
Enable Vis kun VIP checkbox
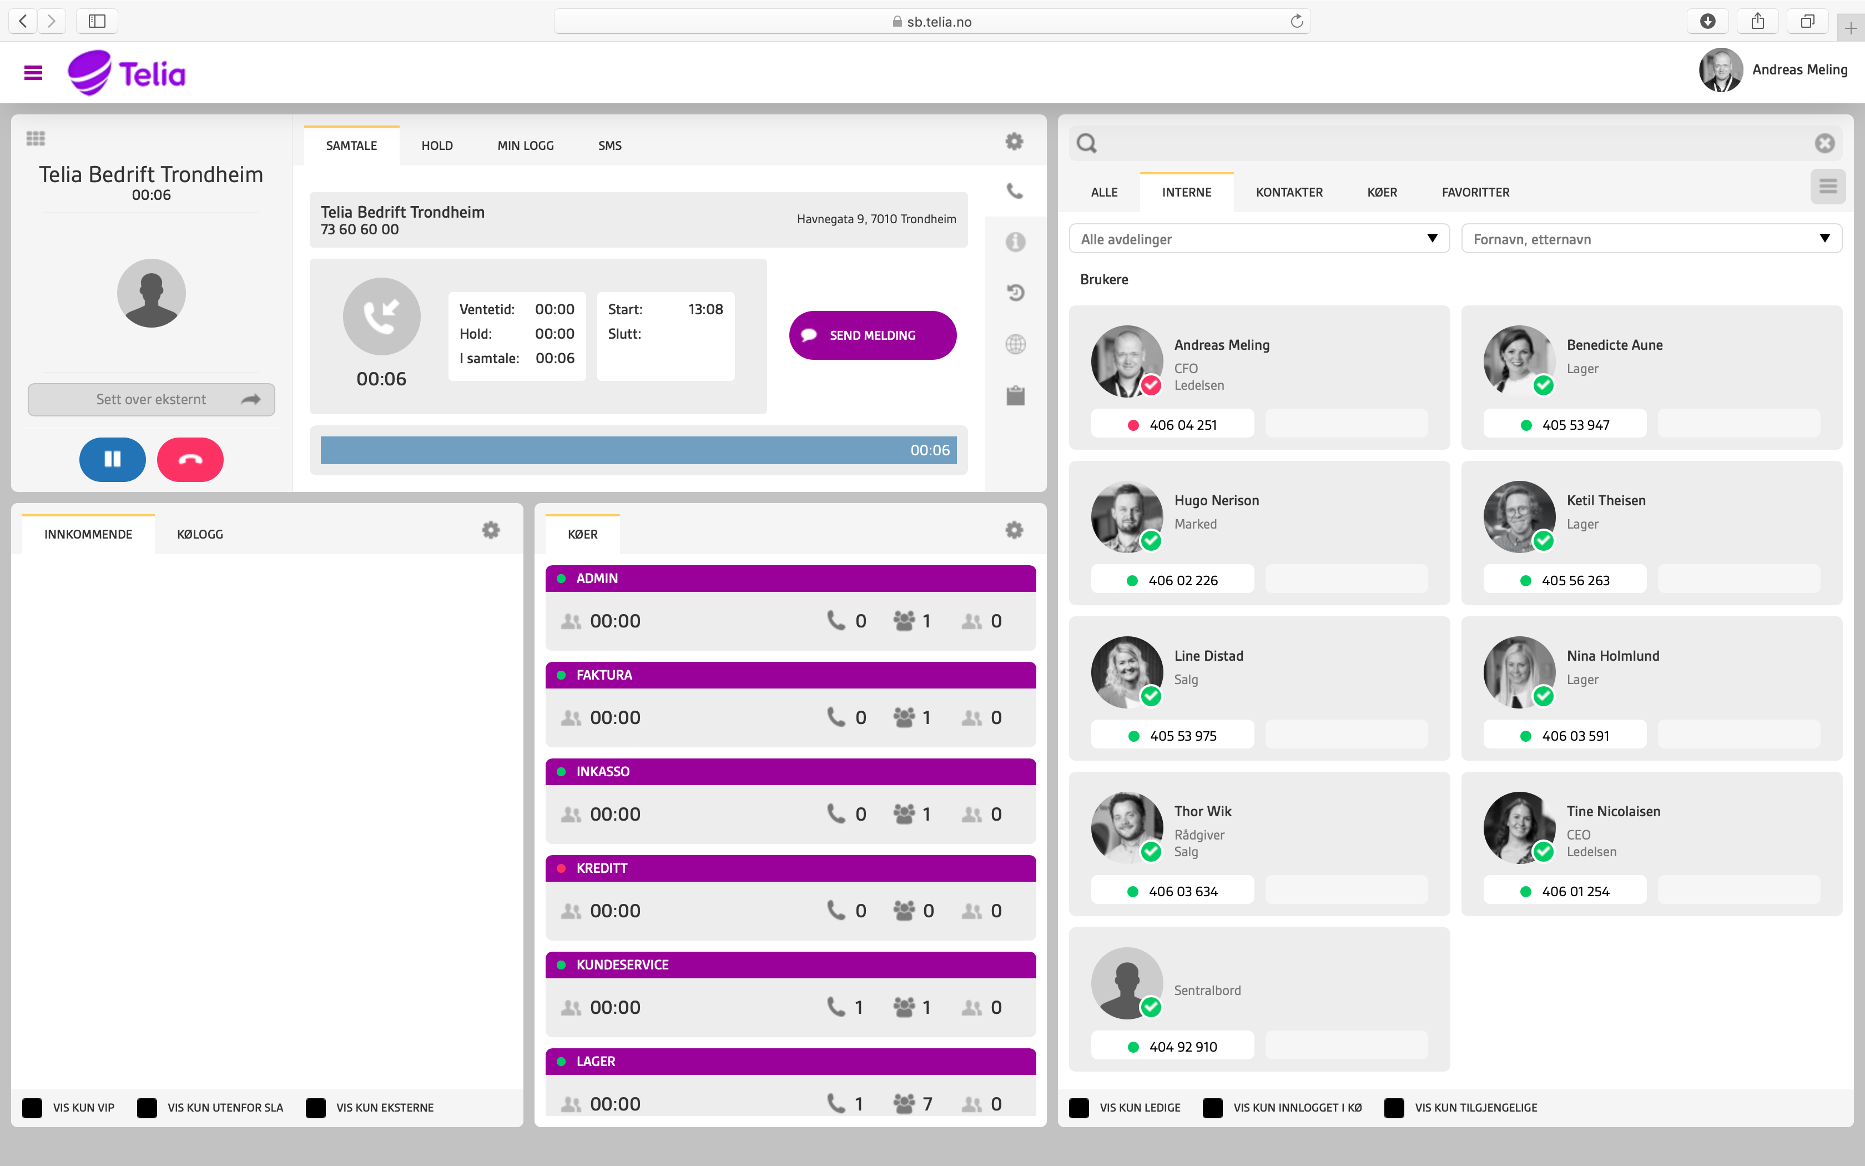32,1107
